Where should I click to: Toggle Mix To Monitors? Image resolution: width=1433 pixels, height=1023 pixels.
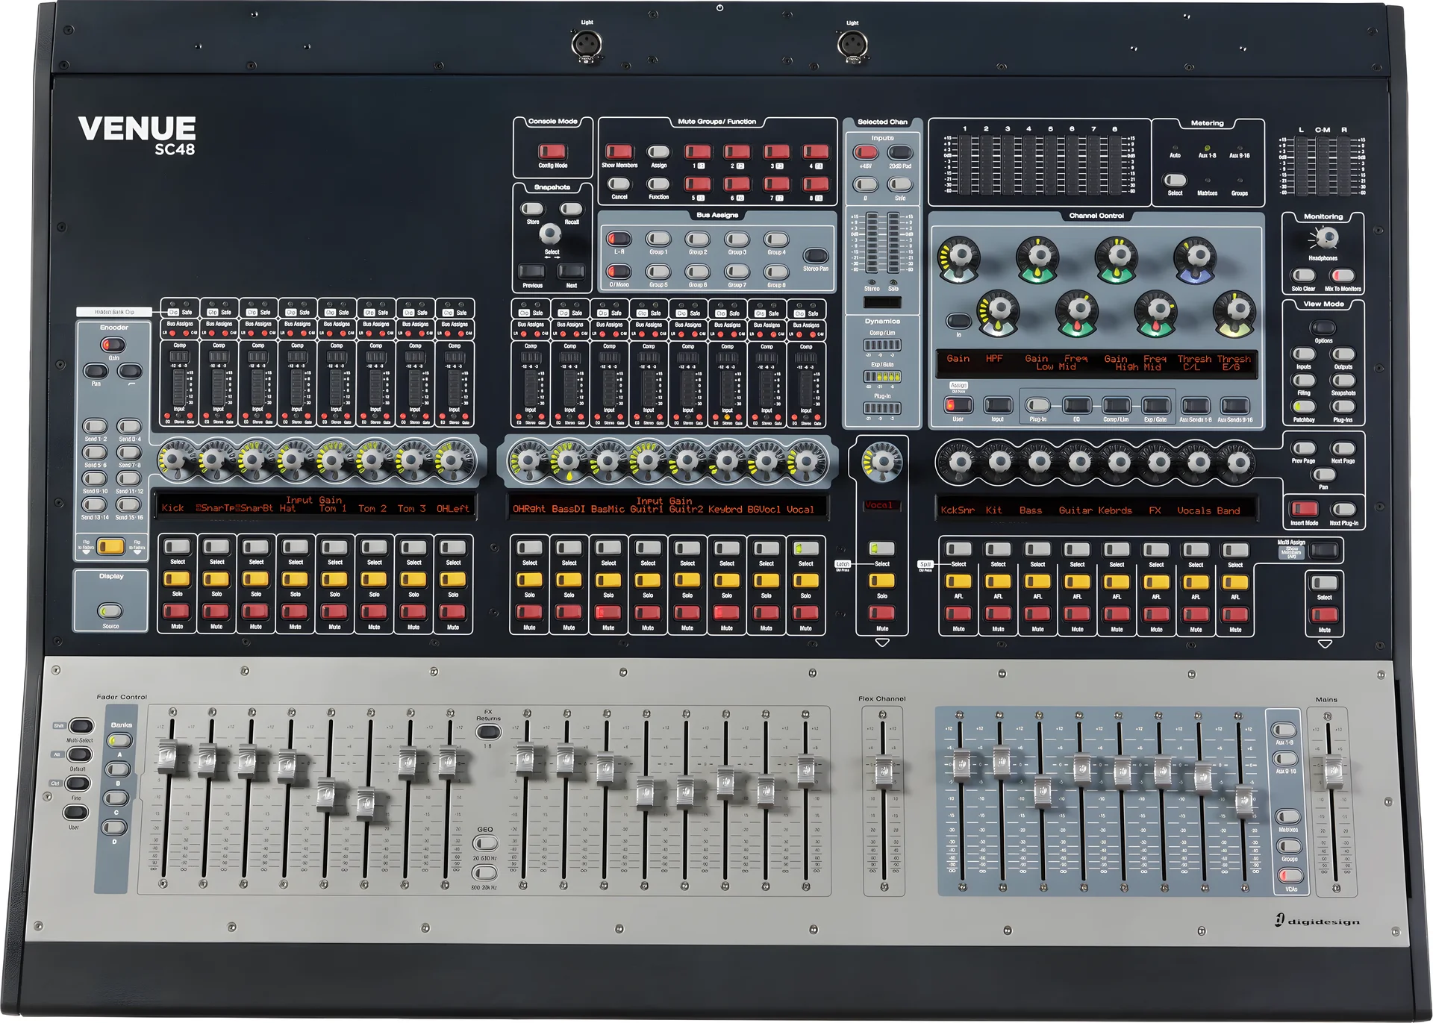1343,275
